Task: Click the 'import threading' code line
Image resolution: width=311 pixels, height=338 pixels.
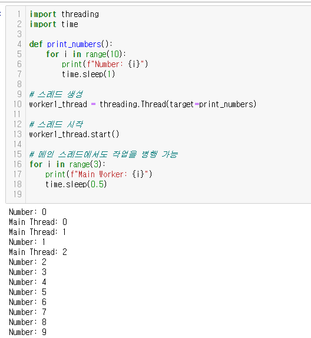Action: 64,14
